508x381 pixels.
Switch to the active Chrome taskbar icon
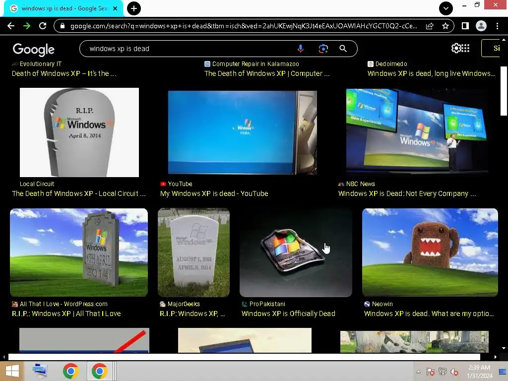click(99, 371)
